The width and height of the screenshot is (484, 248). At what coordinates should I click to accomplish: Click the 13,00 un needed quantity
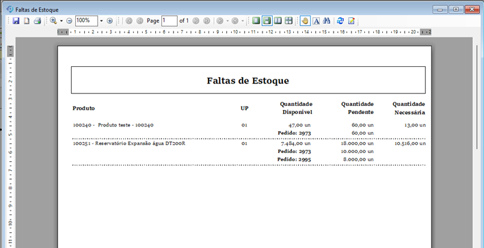pos(415,125)
